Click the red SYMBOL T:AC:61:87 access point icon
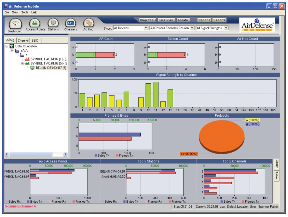Viewport: 288px width, 217px height. click(27, 59)
